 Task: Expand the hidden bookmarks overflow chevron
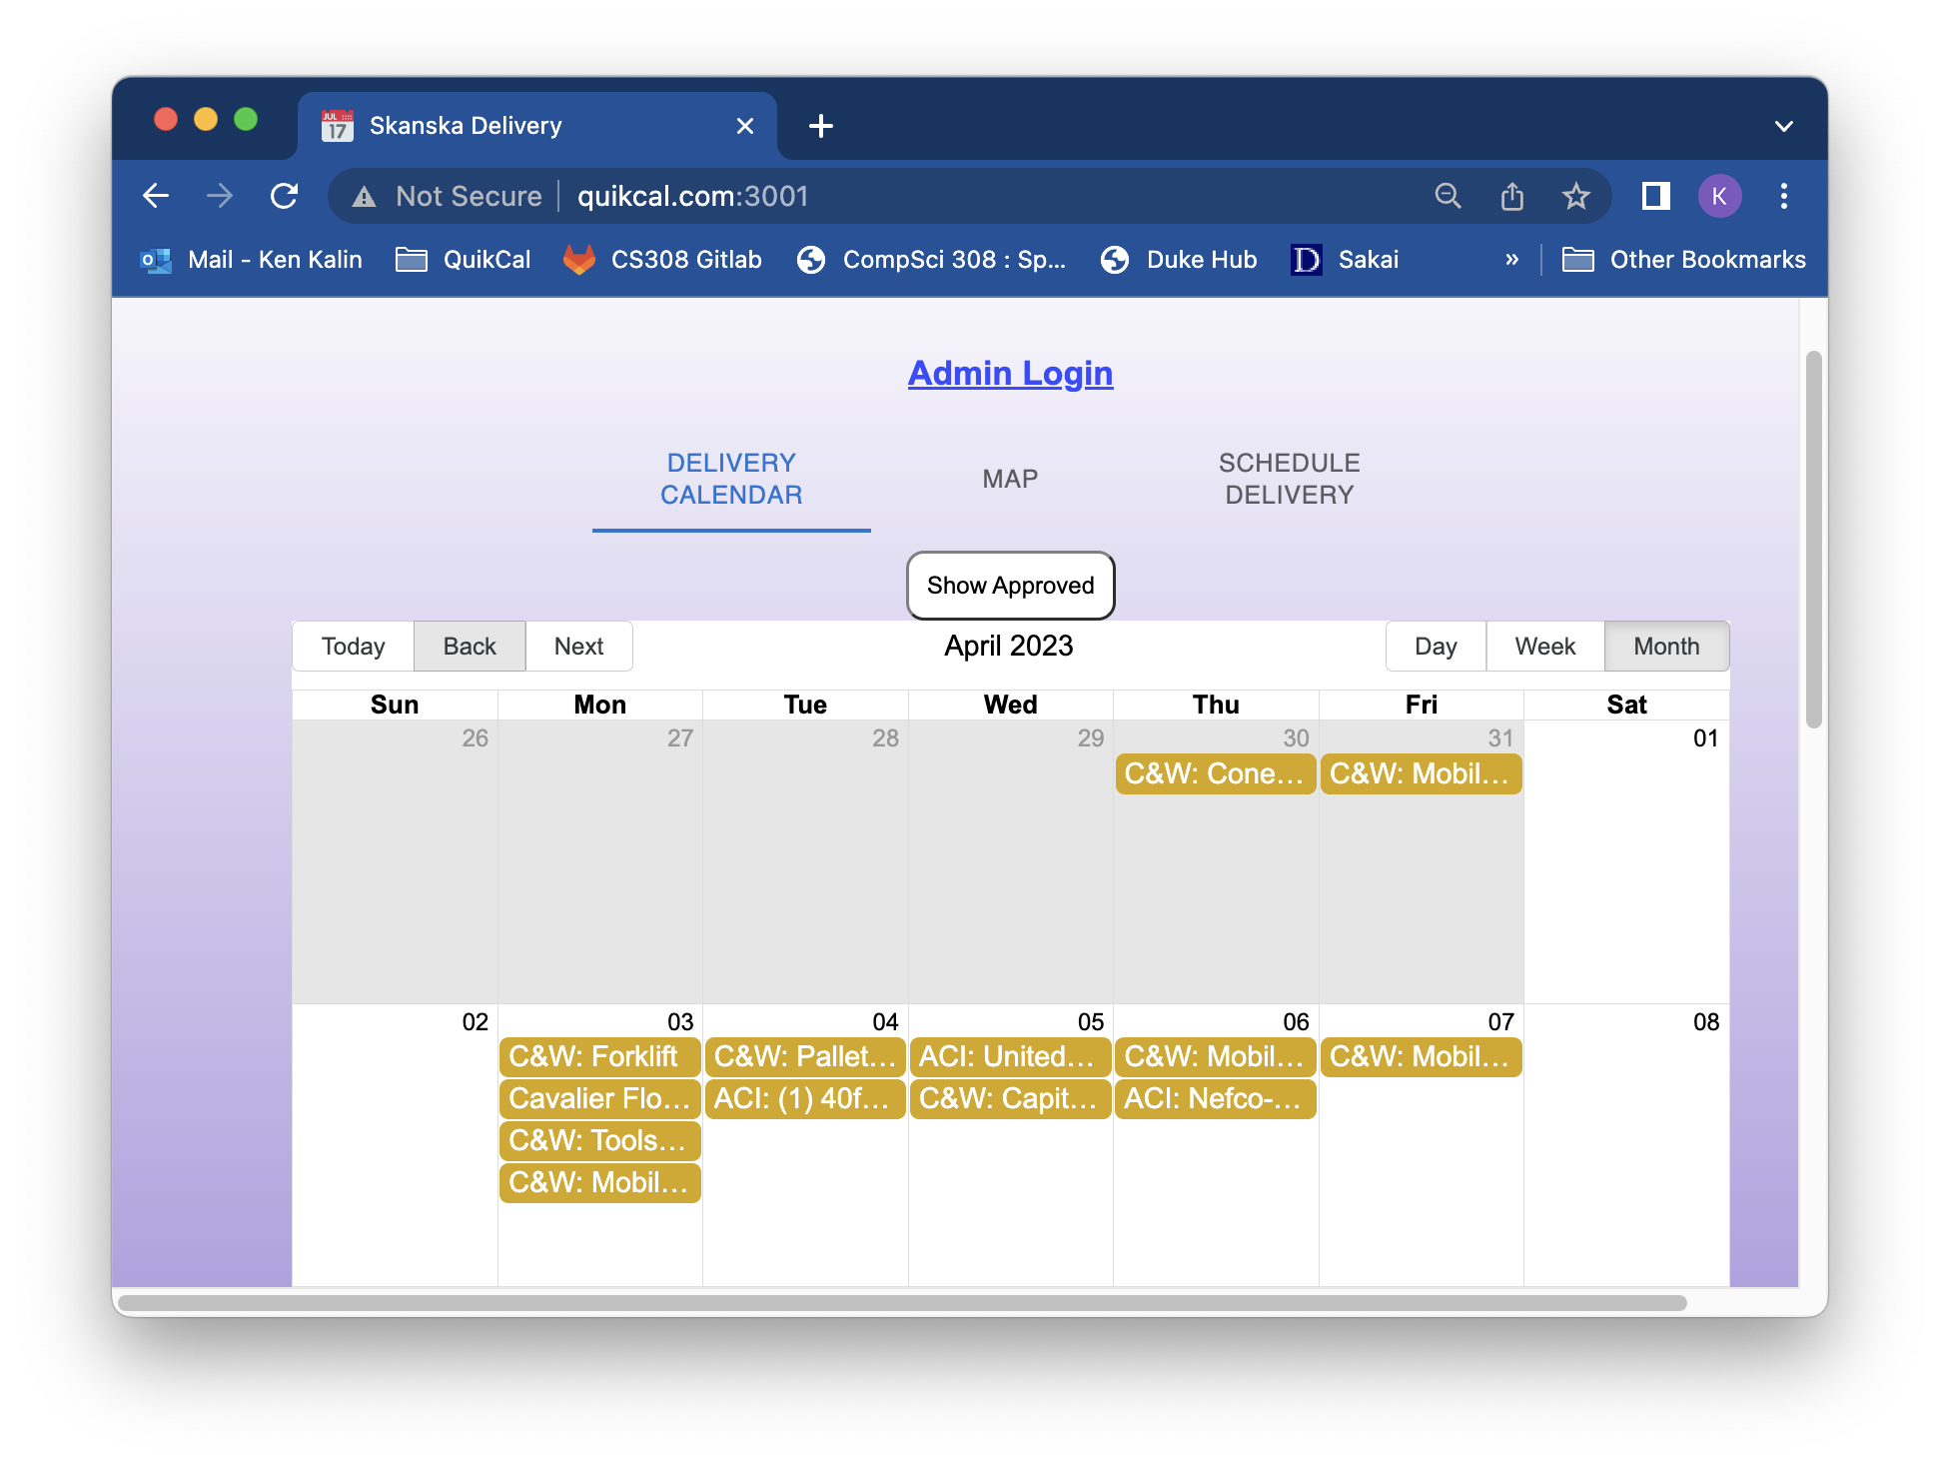[x=1511, y=259]
